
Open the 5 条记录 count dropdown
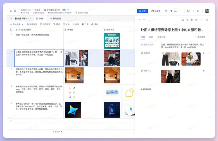click(58, 132)
